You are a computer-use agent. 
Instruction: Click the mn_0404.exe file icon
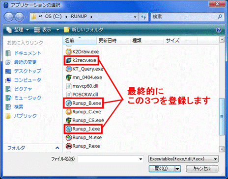click(69, 77)
